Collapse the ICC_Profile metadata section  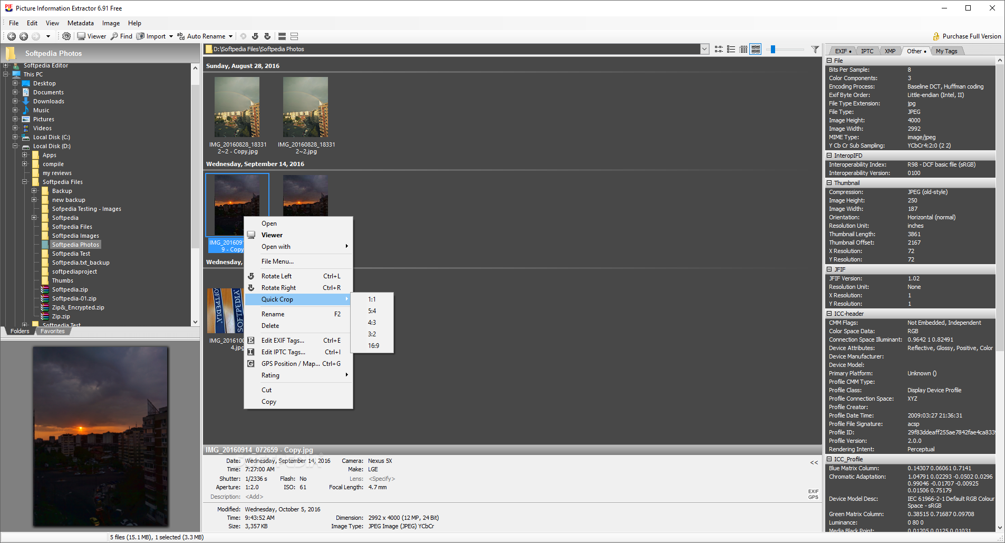pyautogui.click(x=829, y=459)
